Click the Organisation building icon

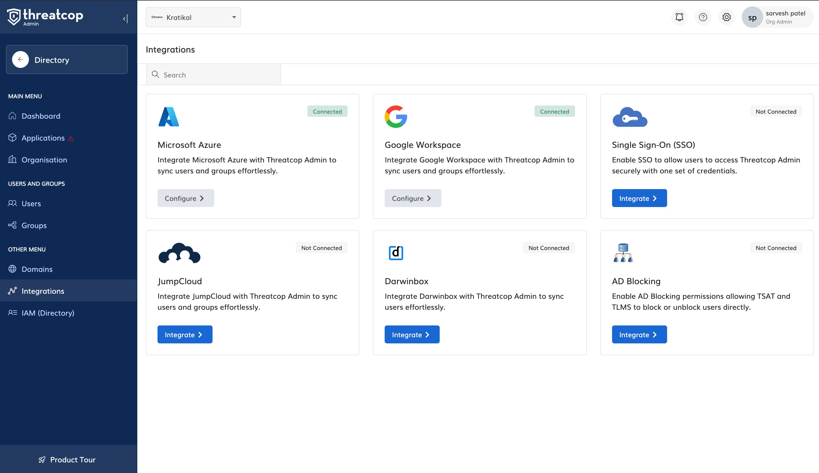click(x=12, y=159)
